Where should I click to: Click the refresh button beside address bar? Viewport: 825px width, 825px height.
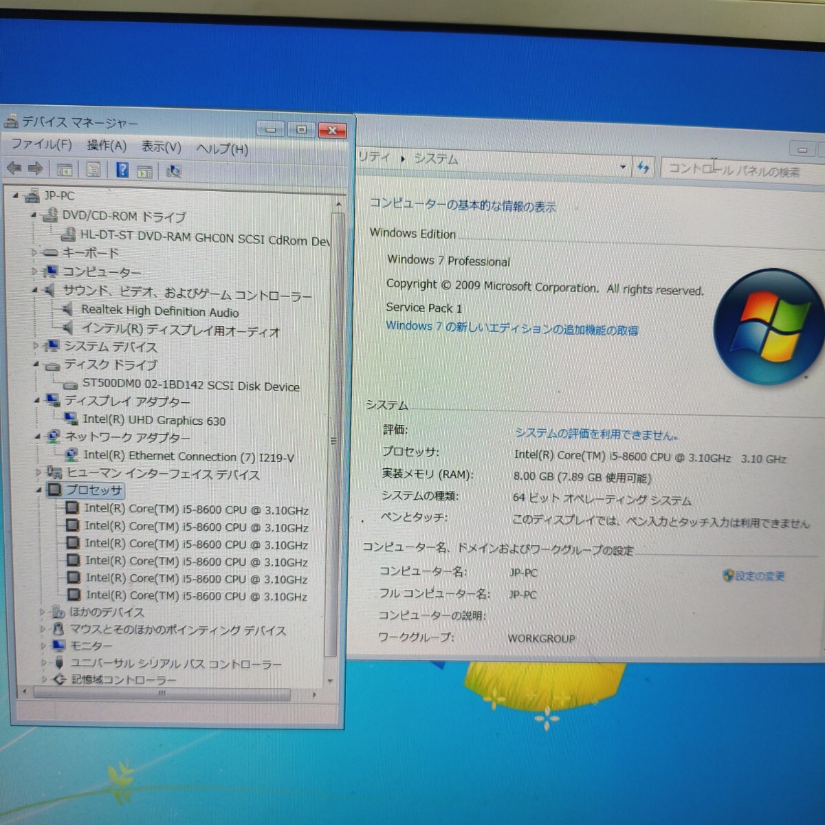tap(643, 167)
